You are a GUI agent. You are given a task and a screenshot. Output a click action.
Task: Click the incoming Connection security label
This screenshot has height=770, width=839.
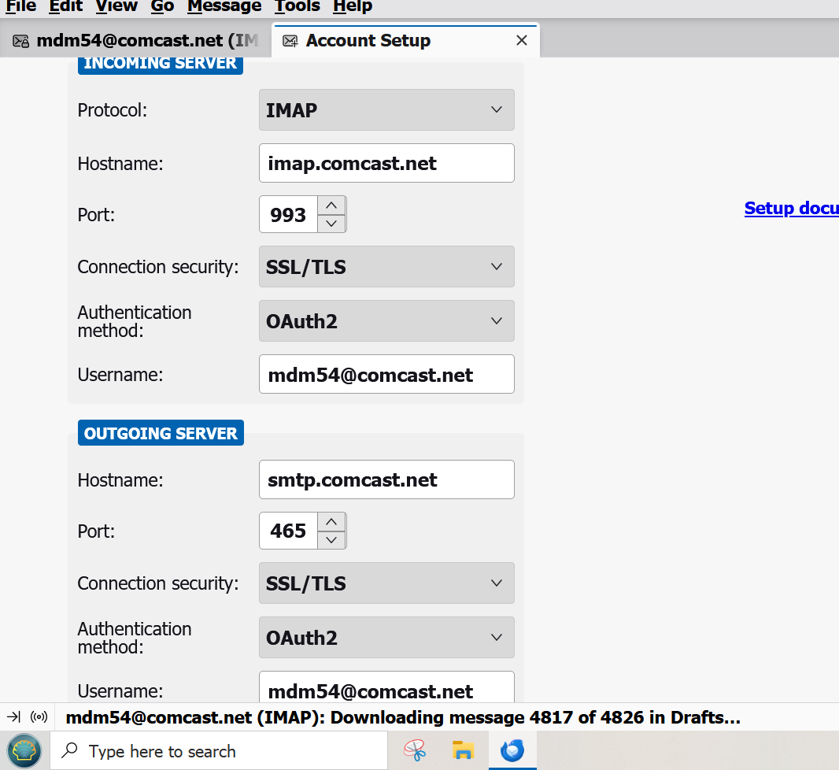point(158,267)
